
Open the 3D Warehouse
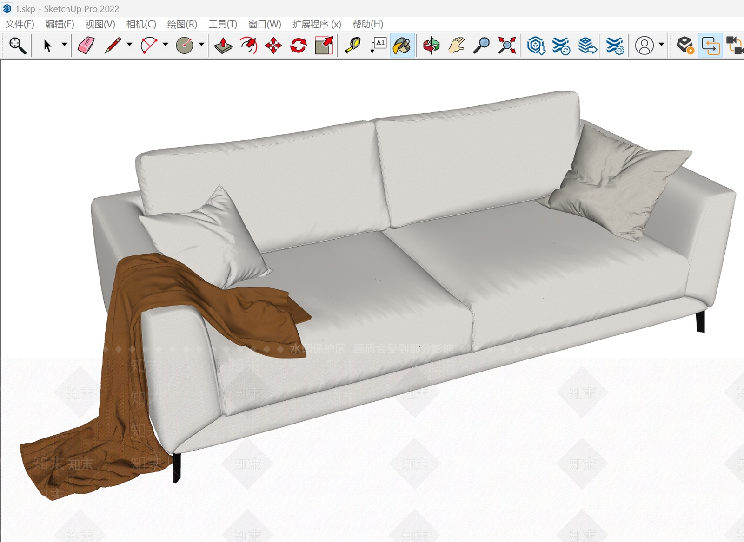(536, 46)
